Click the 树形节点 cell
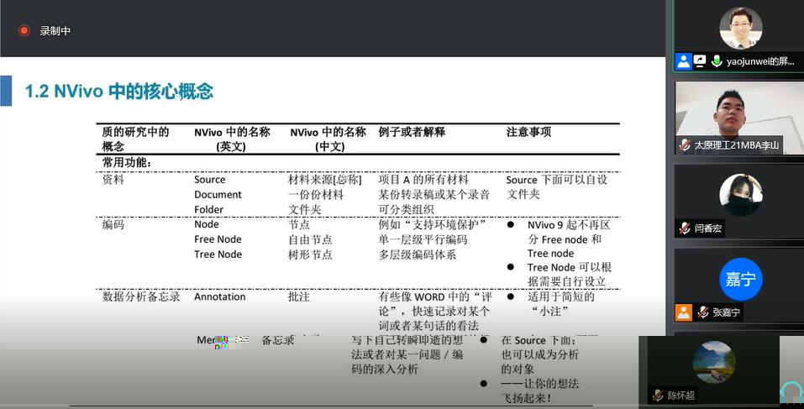The image size is (804, 409). [x=310, y=254]
